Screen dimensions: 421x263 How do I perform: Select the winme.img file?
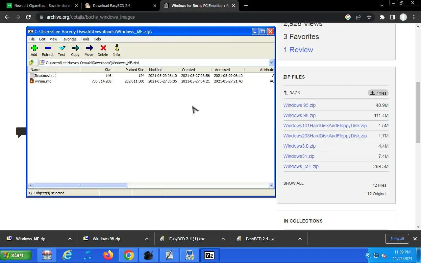(x=43, y=81)
